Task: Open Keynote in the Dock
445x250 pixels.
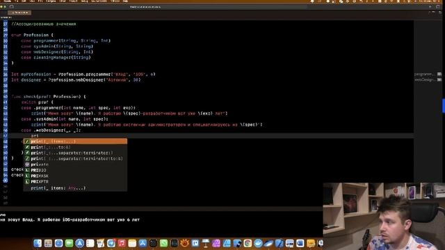Action: [x=206, y=243]
